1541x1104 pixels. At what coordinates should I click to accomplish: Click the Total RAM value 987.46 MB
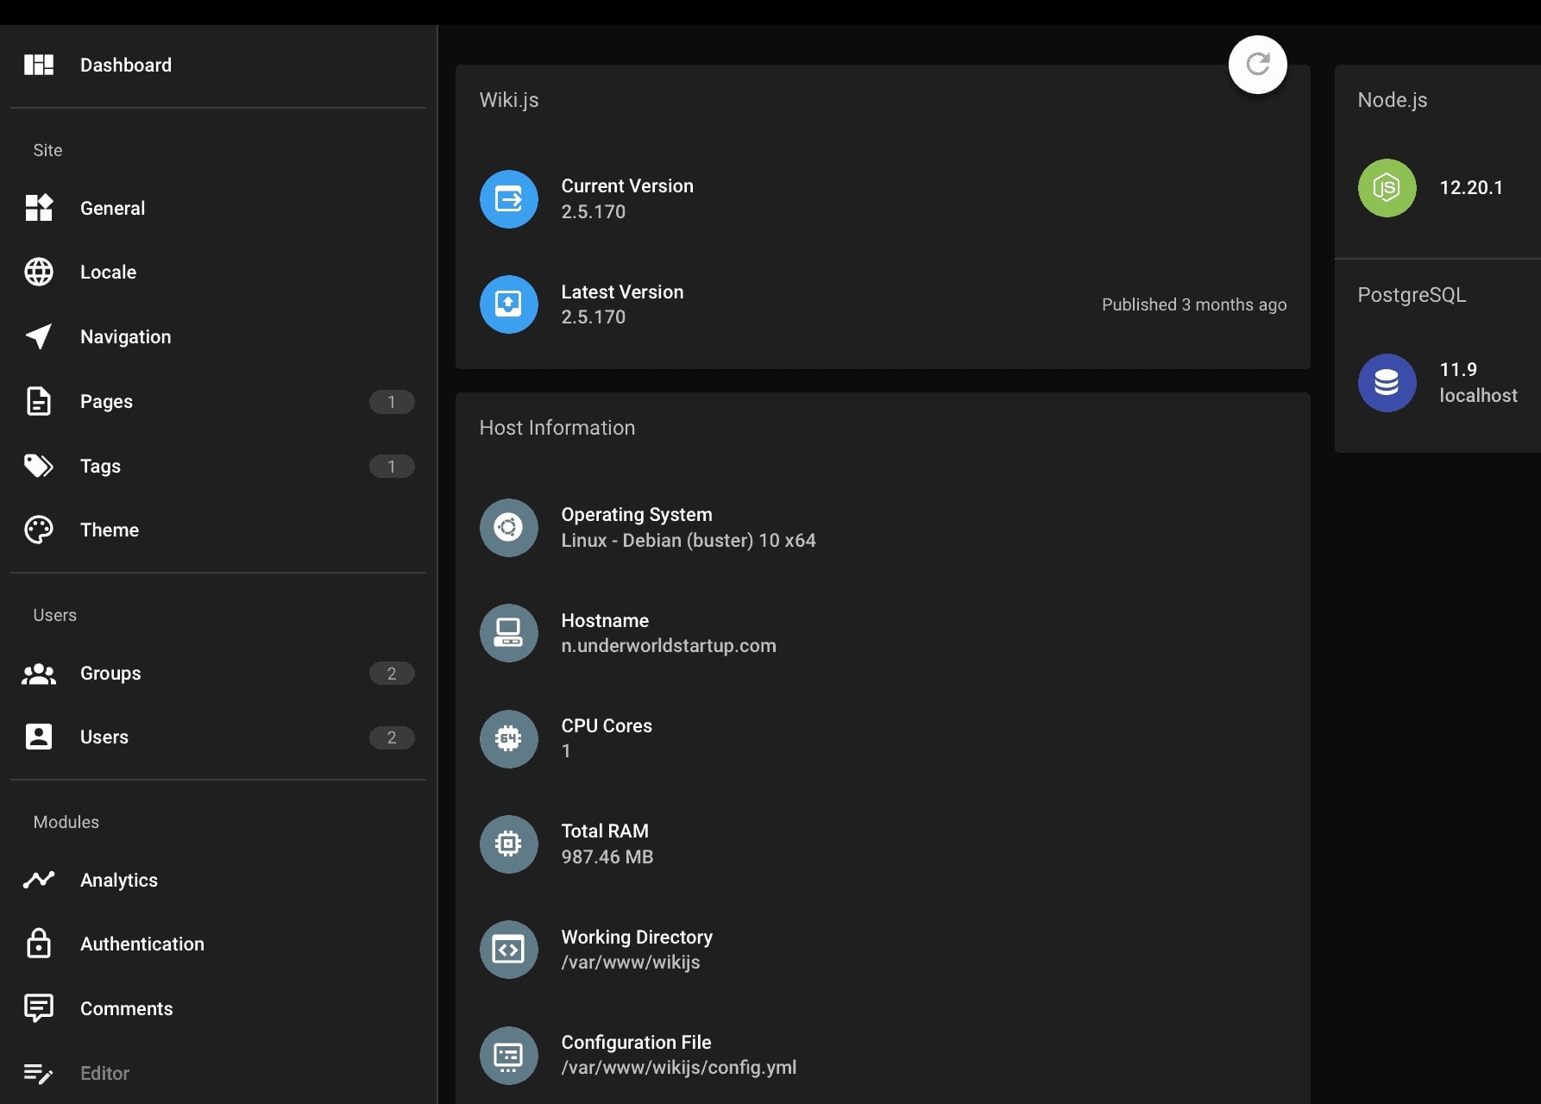click(x=607, y=857)
